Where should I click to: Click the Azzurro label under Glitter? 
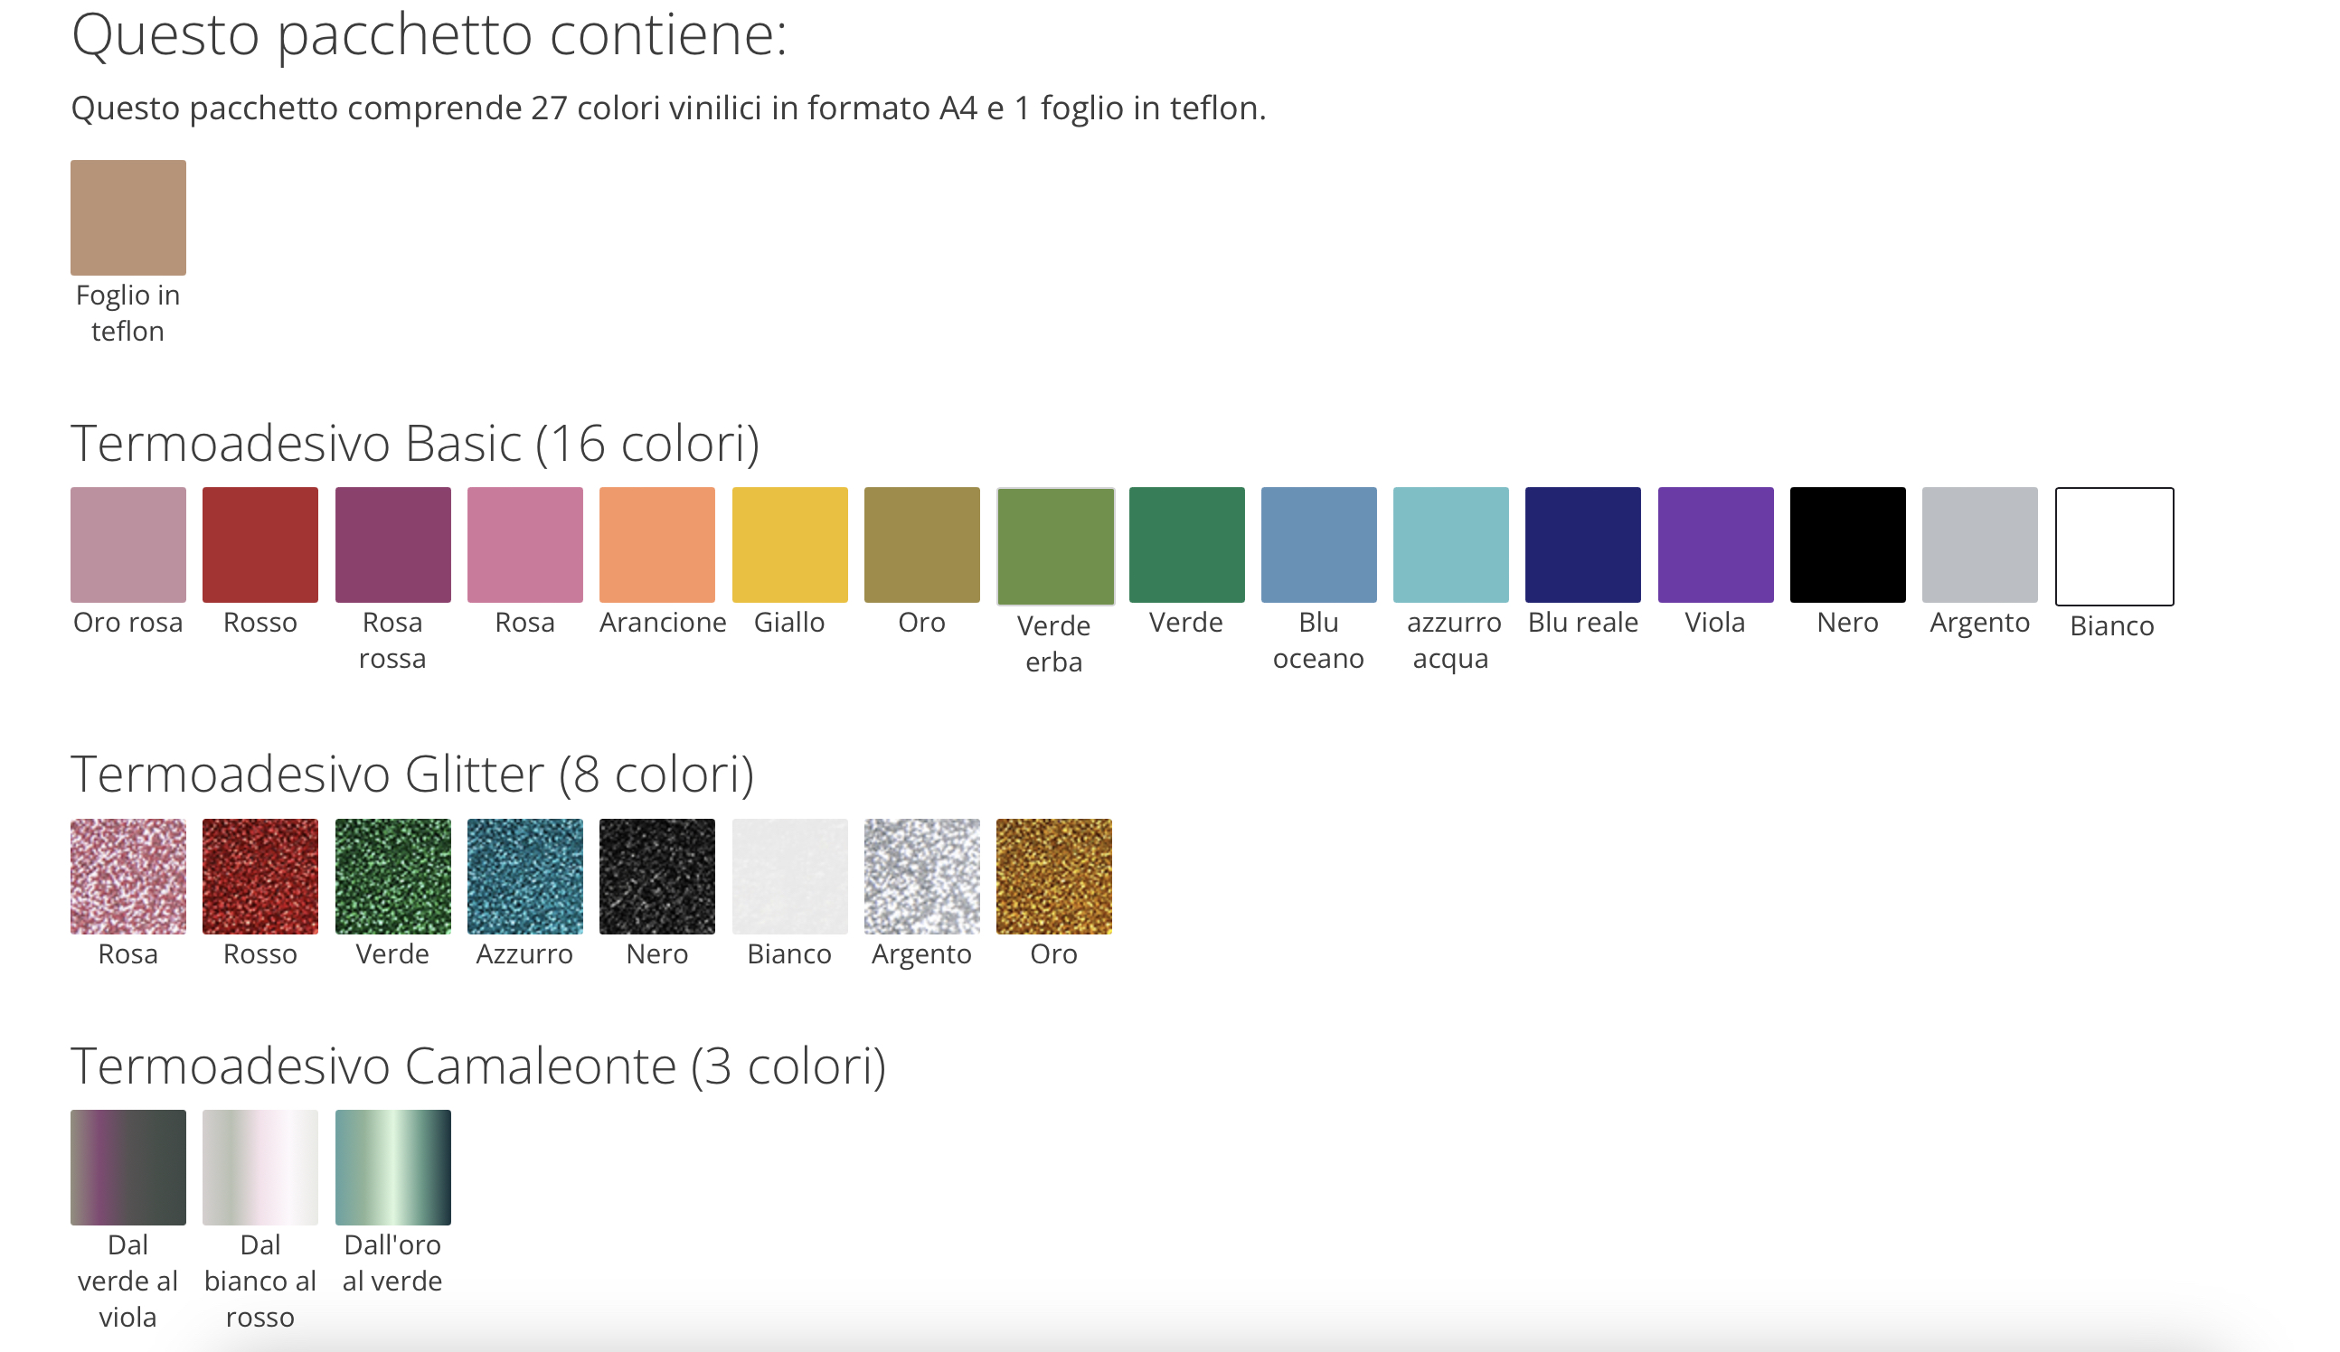[x=524, y=954]
